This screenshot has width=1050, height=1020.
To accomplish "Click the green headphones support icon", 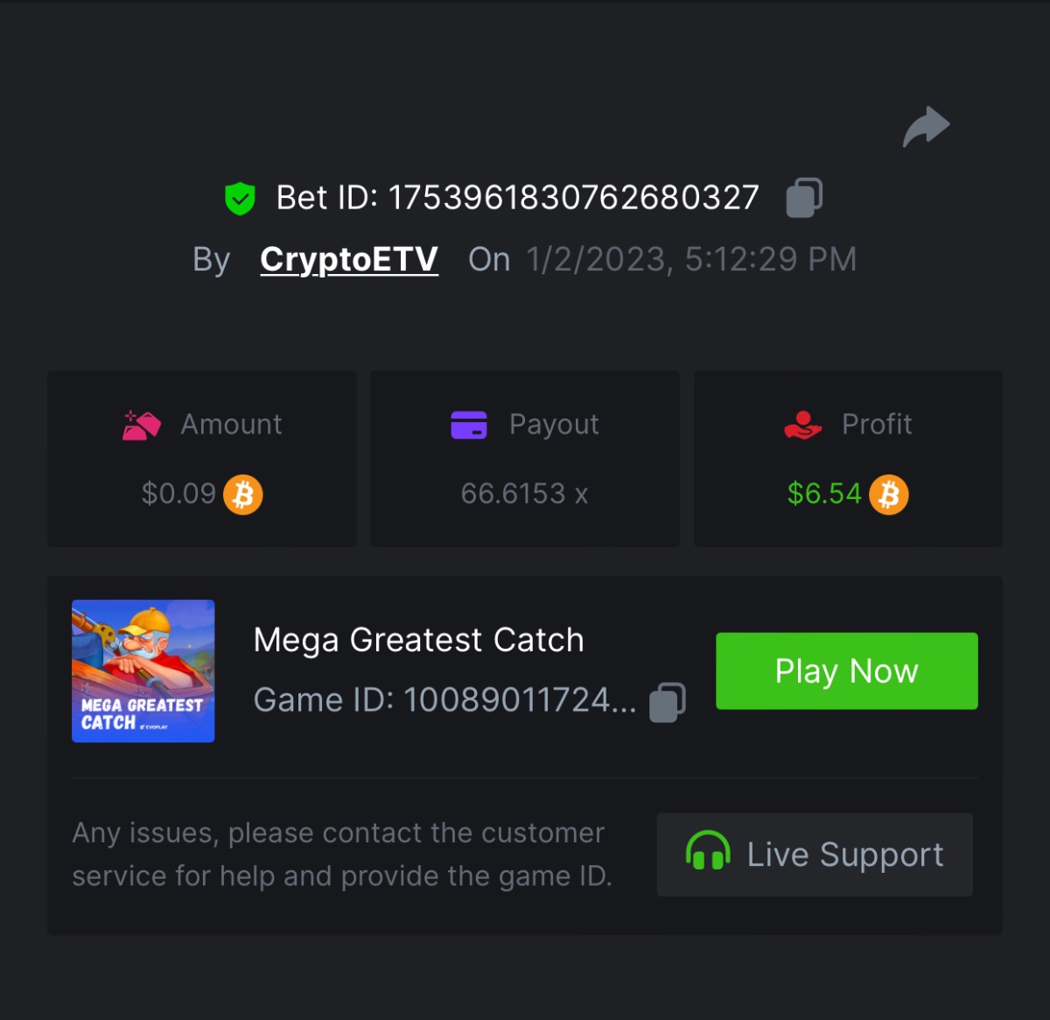I will click(708, 852).
